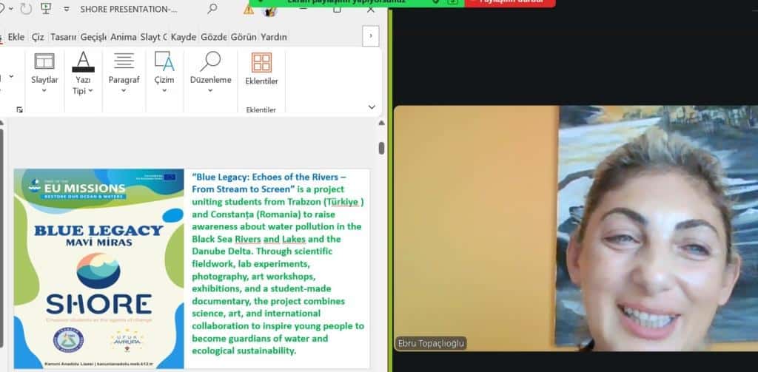Open the Yazı Tipi font icon

83,61
